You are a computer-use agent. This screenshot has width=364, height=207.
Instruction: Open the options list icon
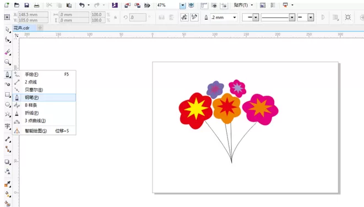(273, 5)
